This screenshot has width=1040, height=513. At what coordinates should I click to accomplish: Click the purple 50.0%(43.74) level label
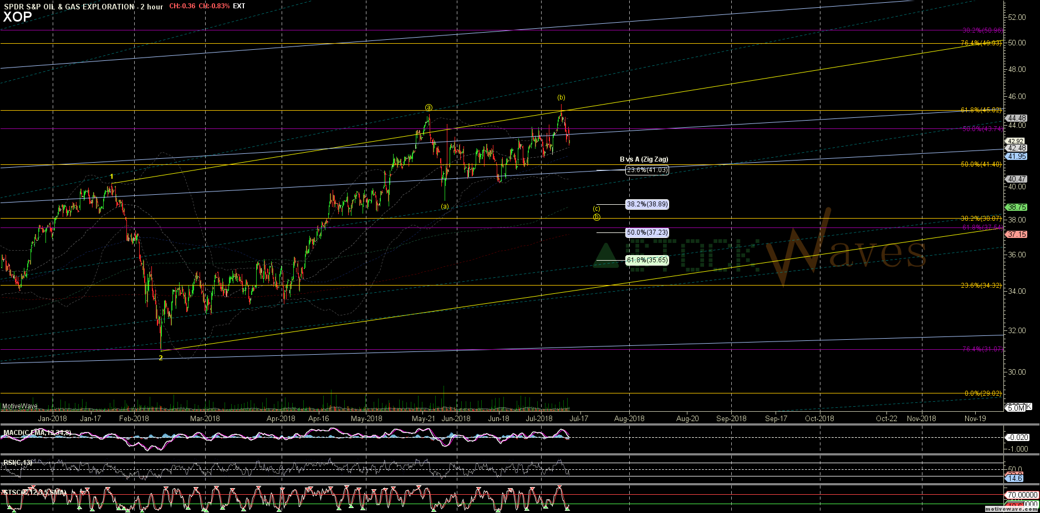click(981, 128)
